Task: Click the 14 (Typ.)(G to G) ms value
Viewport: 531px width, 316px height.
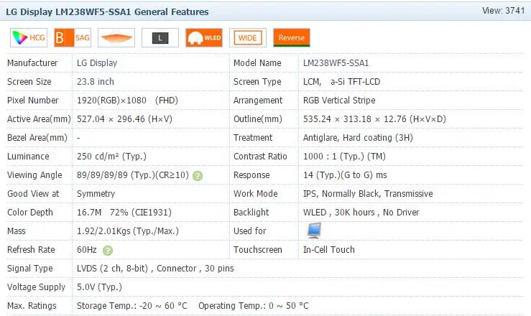Action: click(x=345, y=175)
